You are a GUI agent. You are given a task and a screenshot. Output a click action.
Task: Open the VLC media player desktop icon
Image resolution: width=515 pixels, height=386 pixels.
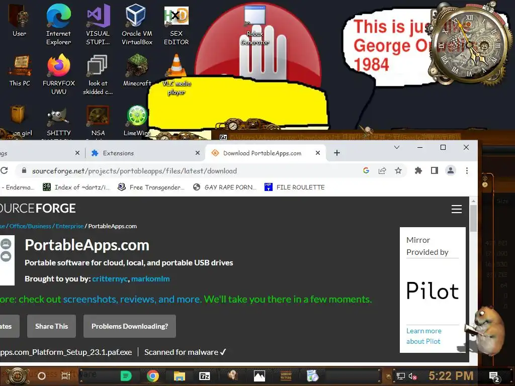tap(177, 74)
